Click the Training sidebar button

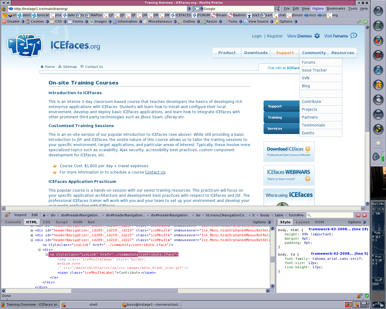point(281,117)
